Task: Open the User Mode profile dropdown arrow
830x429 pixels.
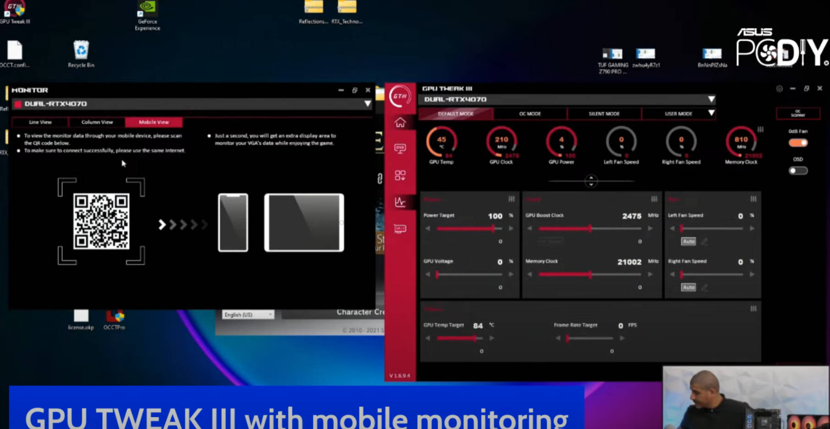Action: coord(711,113)
